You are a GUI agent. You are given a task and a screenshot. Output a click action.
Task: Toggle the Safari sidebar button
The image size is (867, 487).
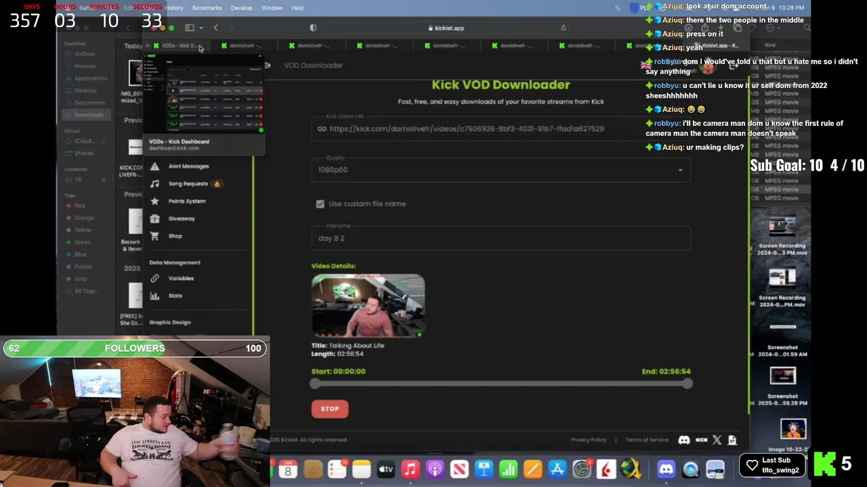click(190, 28)
